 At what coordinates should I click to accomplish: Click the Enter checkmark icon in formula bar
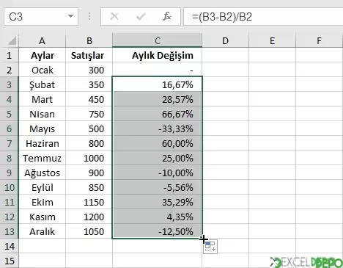(141, 16)
